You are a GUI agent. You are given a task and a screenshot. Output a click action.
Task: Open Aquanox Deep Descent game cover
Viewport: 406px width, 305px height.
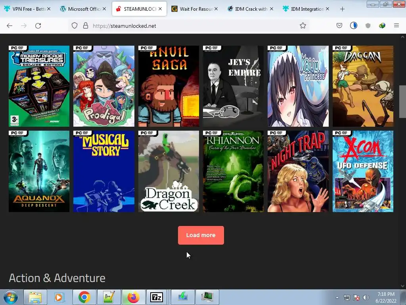click(39, 171)
